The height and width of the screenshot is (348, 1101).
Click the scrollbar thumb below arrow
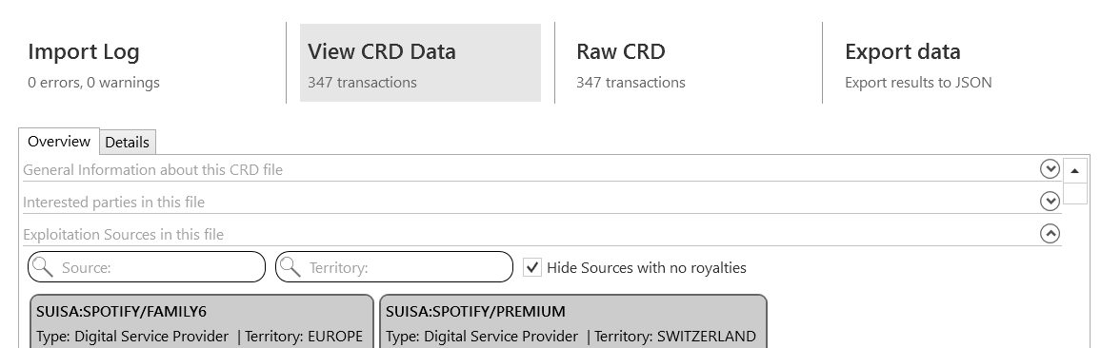tap(1074, 193)
